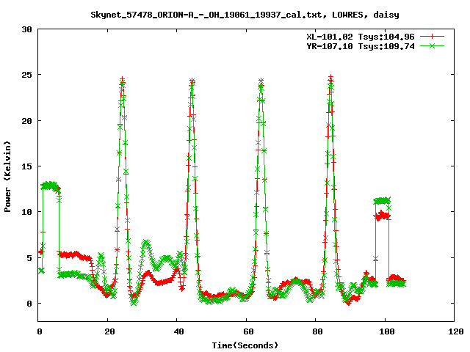Image resolution: width=470 pixels, height=352 pixels.
Task: Click the y-axis tick label 20
Action: click(26, 120)
